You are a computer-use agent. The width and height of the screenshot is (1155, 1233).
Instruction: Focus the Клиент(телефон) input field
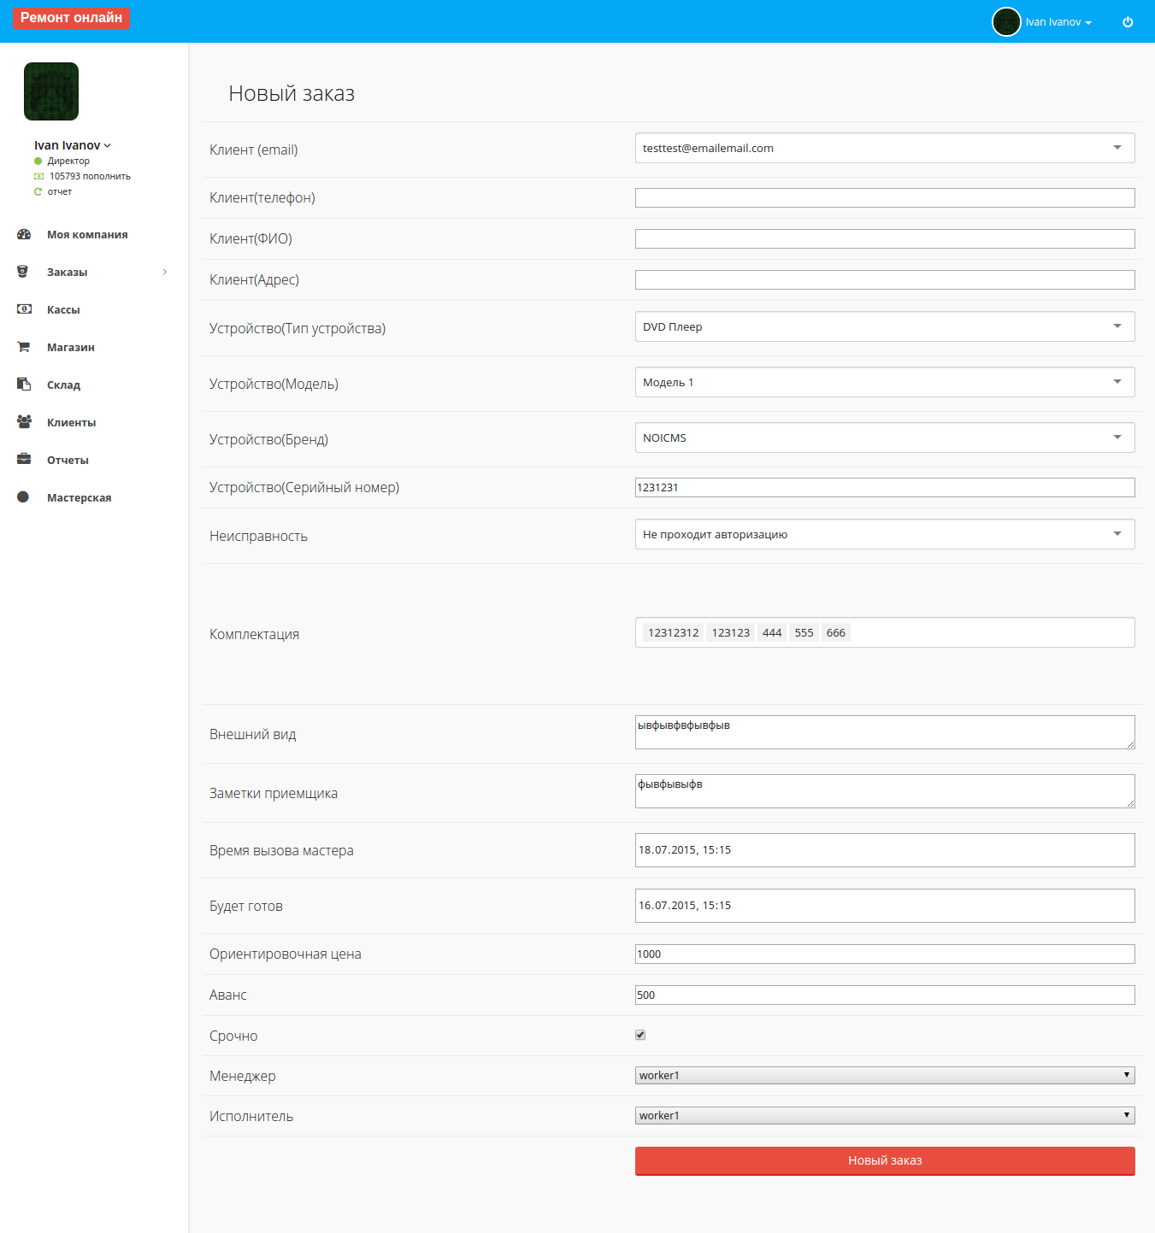tap(884, 197)
